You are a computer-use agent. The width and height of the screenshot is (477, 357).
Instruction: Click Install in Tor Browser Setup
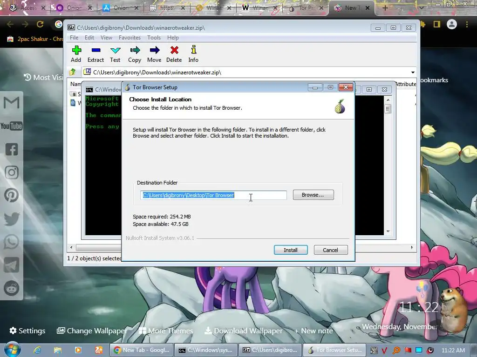coord(291,250)
